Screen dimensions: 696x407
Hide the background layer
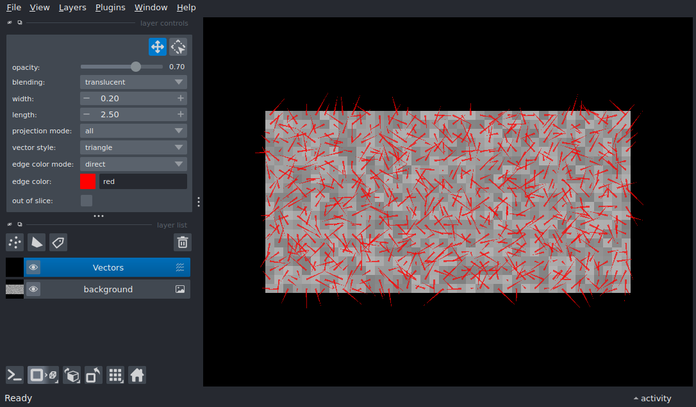(33, 289)
